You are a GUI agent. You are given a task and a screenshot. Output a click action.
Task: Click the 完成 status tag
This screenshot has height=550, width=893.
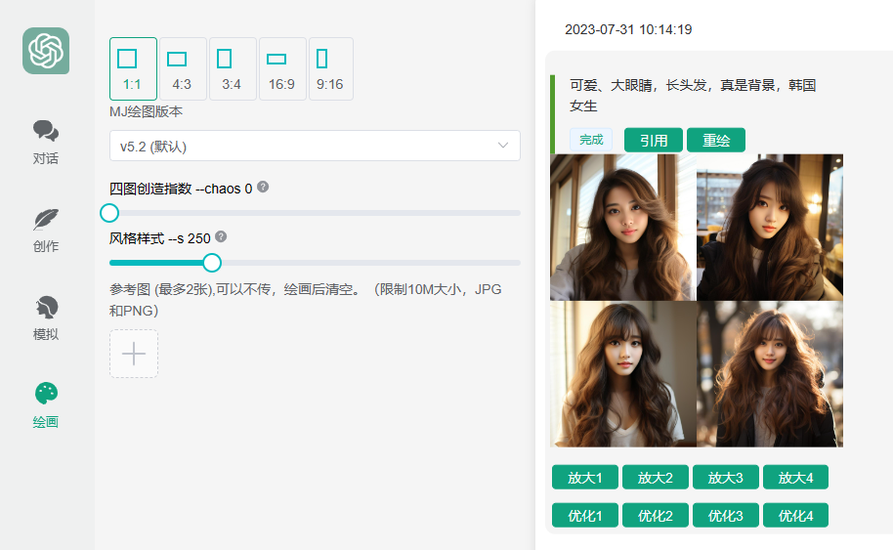pyautogui.click(x=591, y=140)
